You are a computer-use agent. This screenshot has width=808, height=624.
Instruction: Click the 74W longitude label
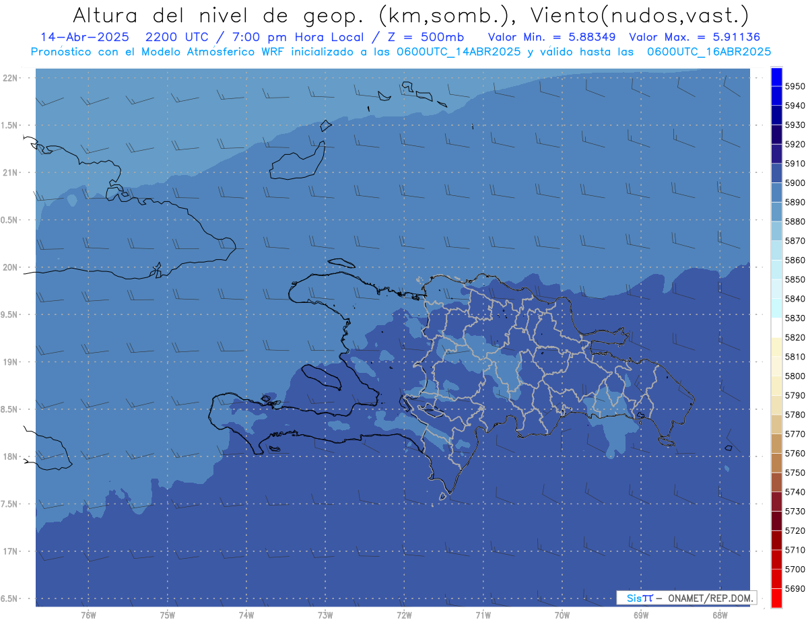point(246,615)
